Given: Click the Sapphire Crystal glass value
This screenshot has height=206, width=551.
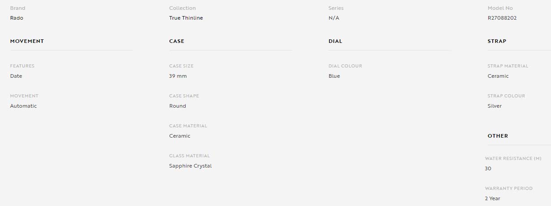Looking at the screenshot, I should tap(191, 166).
